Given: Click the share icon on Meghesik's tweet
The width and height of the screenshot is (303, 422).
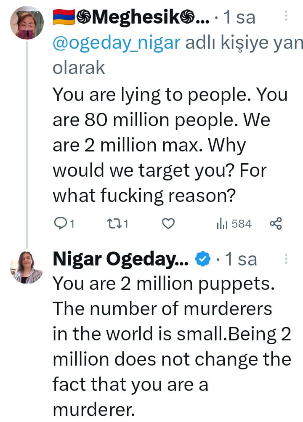Looking at the screenshot, I should (275, 224).
